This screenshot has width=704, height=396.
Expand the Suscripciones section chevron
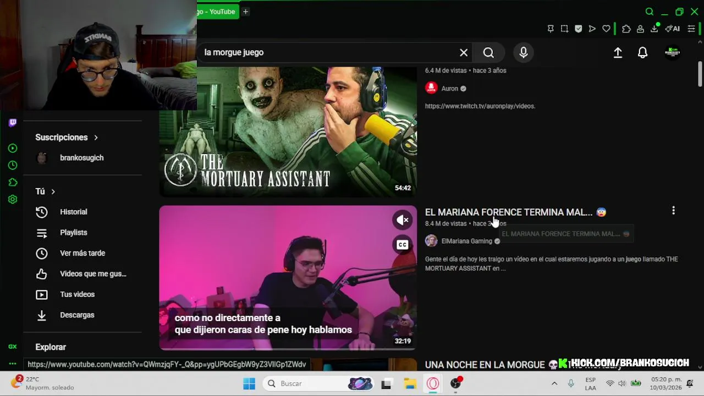[96, 137]
